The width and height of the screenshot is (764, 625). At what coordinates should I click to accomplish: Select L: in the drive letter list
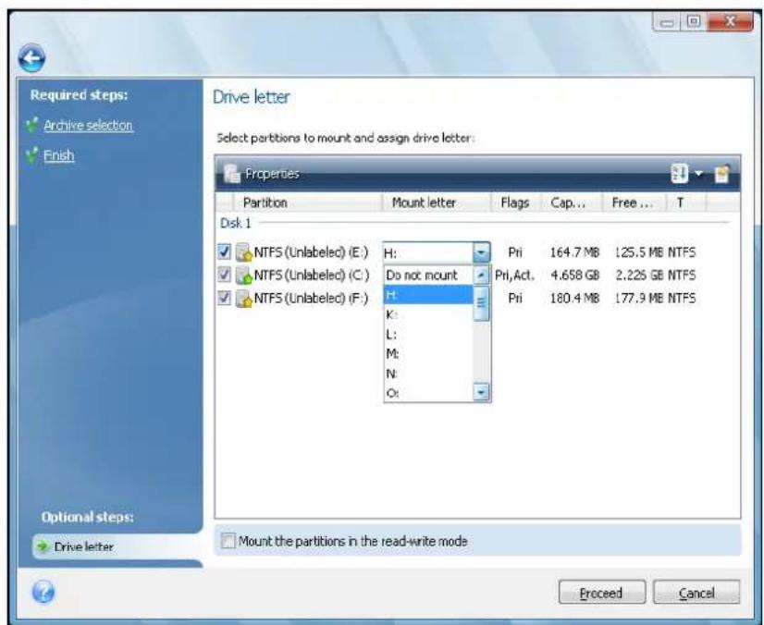428,335
